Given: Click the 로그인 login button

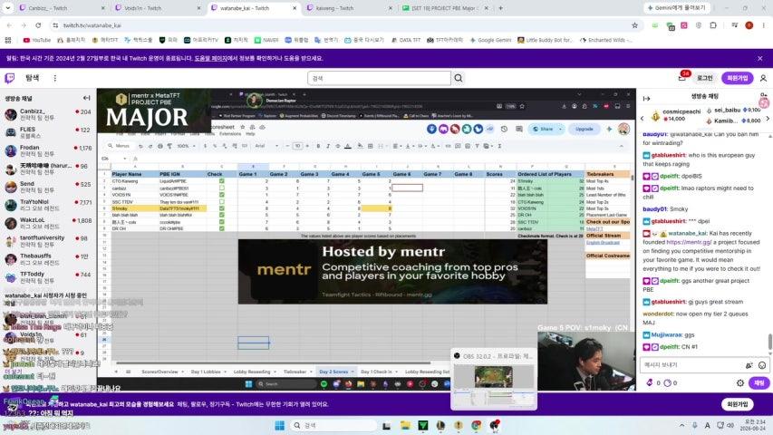Looking at the screenshot, I should point(705,78).
